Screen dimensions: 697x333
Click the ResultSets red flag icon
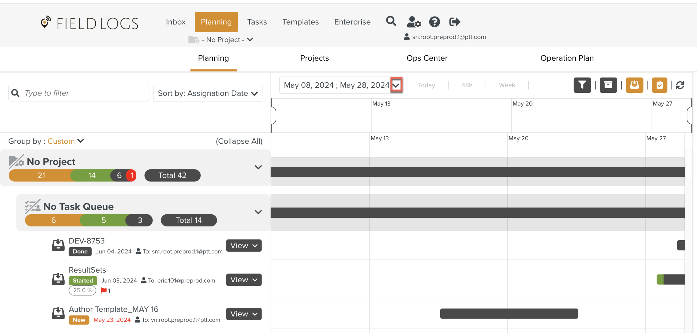click(103, 290)
